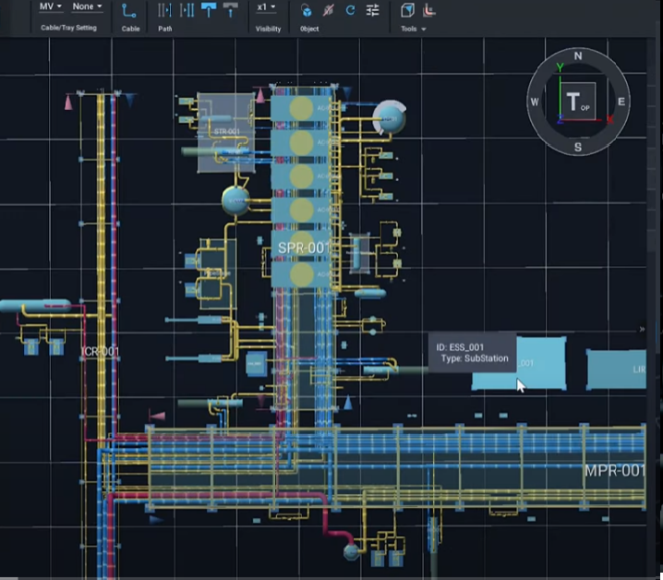Click the N direction on the compass
The height and width of the screenshot is (580, 663).
[x=578, y=55]
